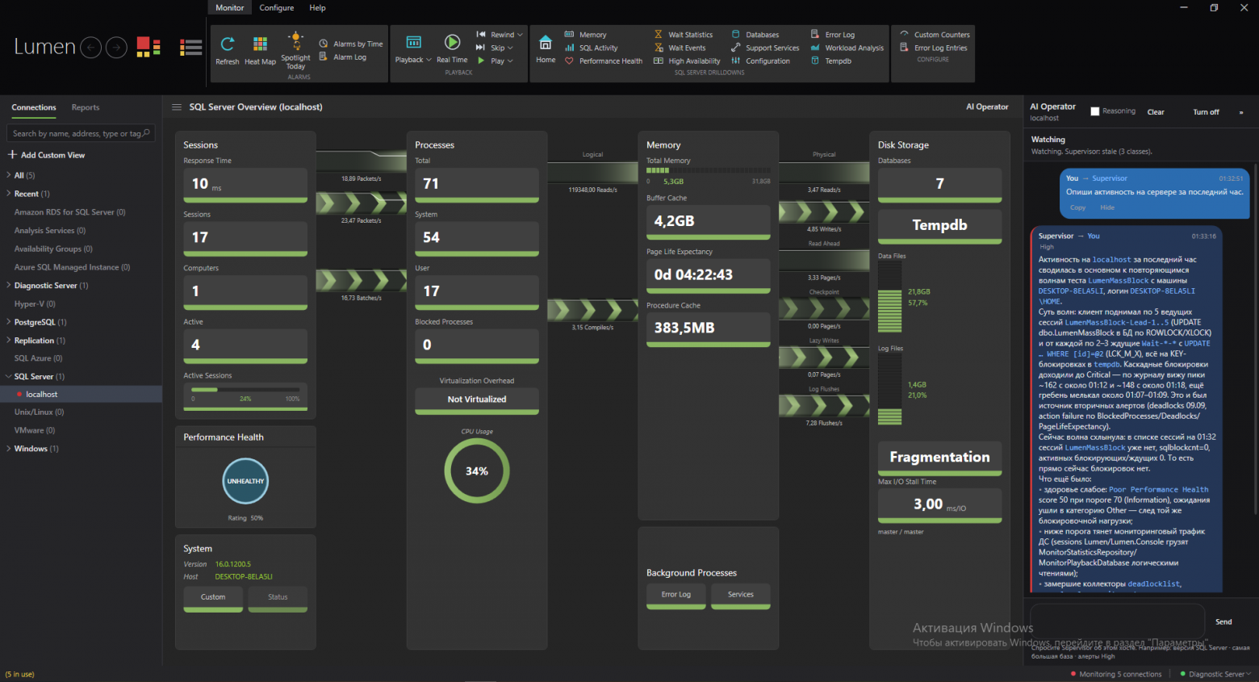Expand the Recent connections group
Image resolution: width=1259 pixels, height=682 pixels.
[x=9, y=194]
